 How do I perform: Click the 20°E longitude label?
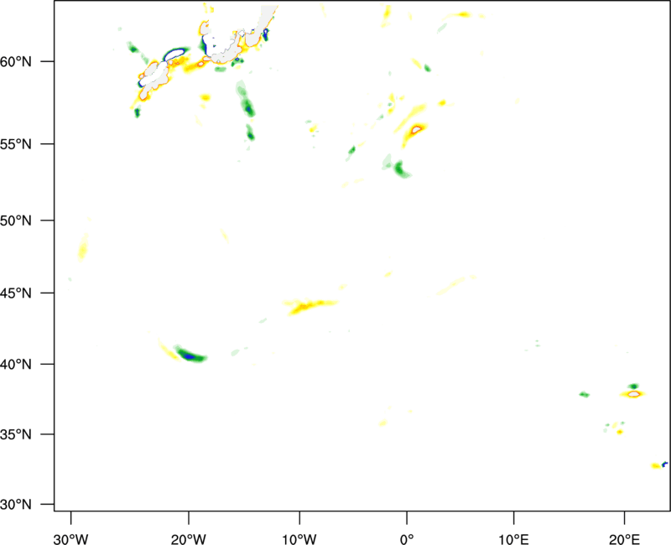[x=624, y=540]
